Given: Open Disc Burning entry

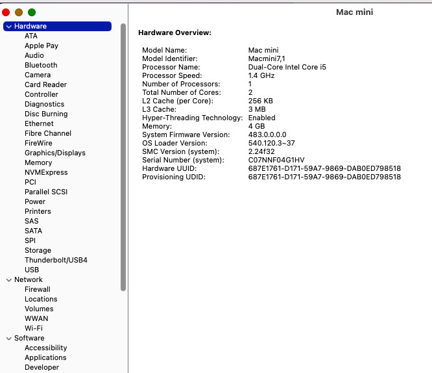Looking at the screenshot, I should coord(46,114).
